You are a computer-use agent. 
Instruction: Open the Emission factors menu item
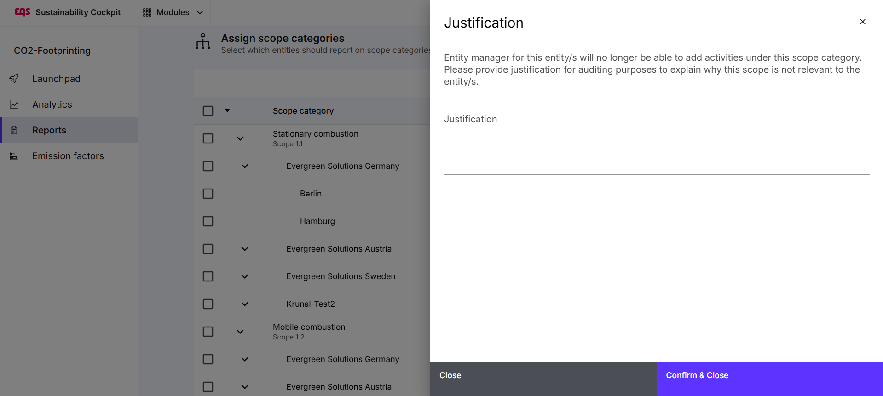pyautogui.click(x=68, y=156)
